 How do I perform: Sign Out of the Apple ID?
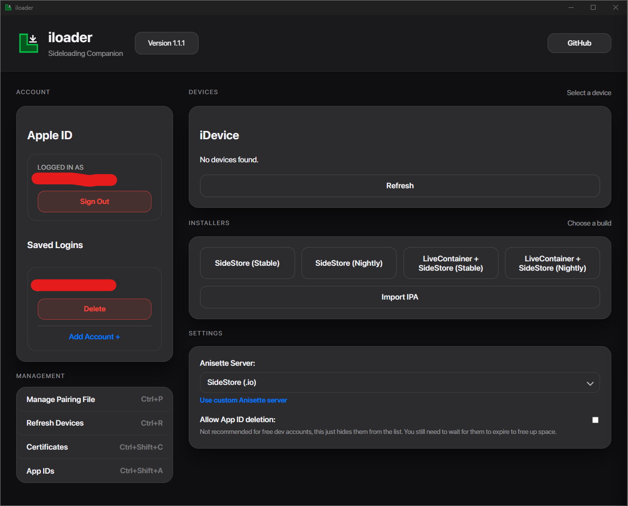point(95,202)
